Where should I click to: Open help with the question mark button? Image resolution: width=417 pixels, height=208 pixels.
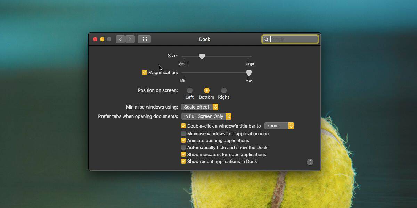point(310,162)
